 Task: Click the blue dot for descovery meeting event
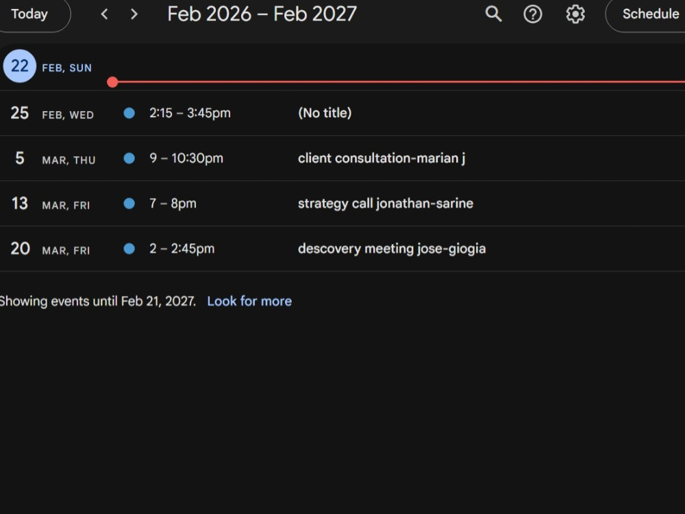point(129,249)
